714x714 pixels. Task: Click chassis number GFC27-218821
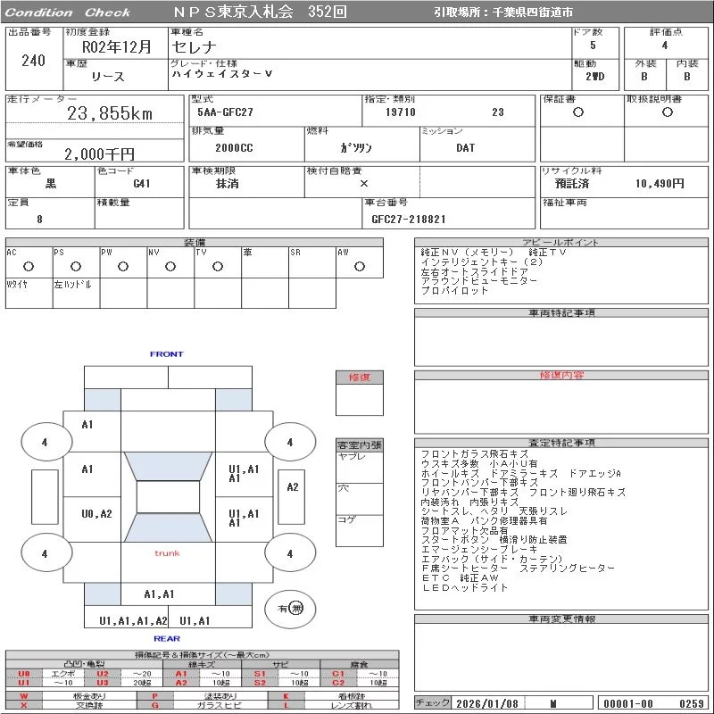click(x=409, y=219)
